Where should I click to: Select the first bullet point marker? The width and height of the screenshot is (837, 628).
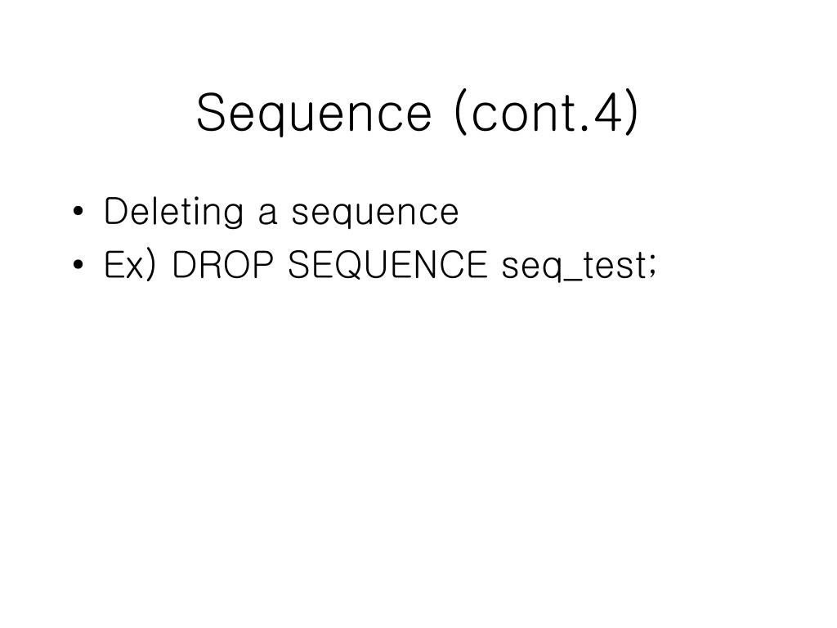(78, 211)
